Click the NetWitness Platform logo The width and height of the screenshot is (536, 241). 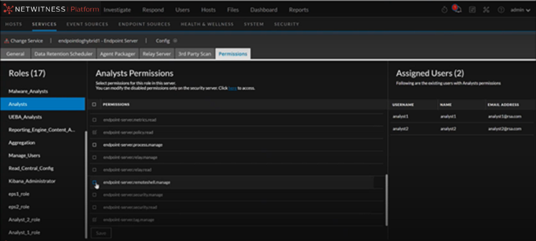[50, 10]
